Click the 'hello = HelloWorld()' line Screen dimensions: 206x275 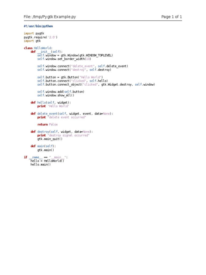47,161
